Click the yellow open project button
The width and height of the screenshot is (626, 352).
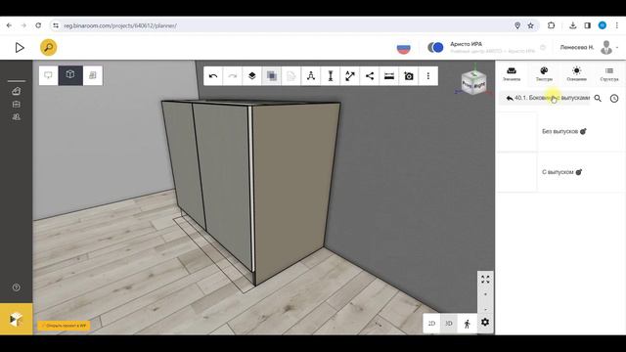click(x=65, y=326)
